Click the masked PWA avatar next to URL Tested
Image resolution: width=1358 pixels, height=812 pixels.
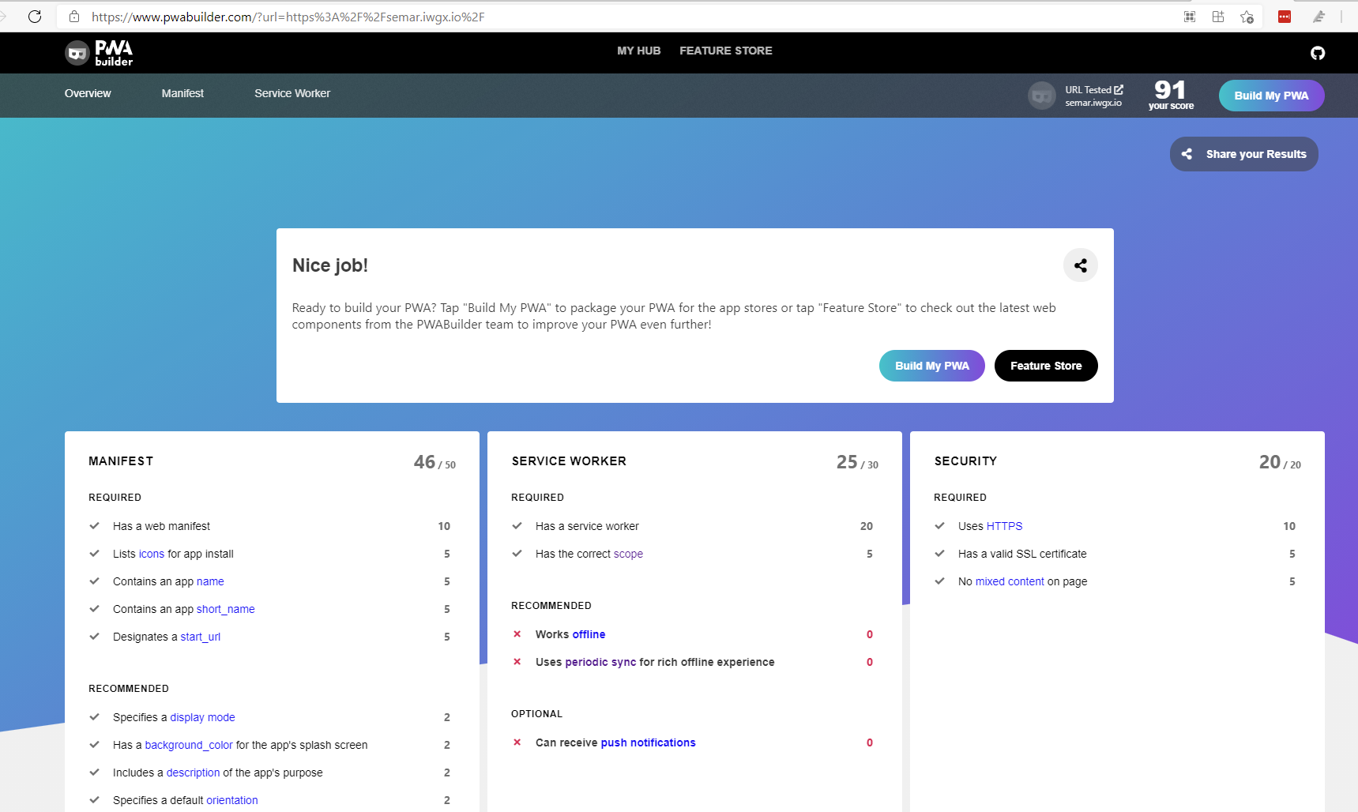[1042, 95]
